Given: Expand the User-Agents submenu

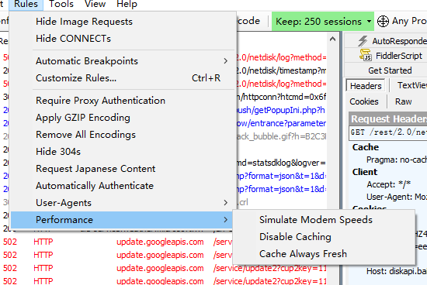Looking at the screenshot, I should coord(123,203).
